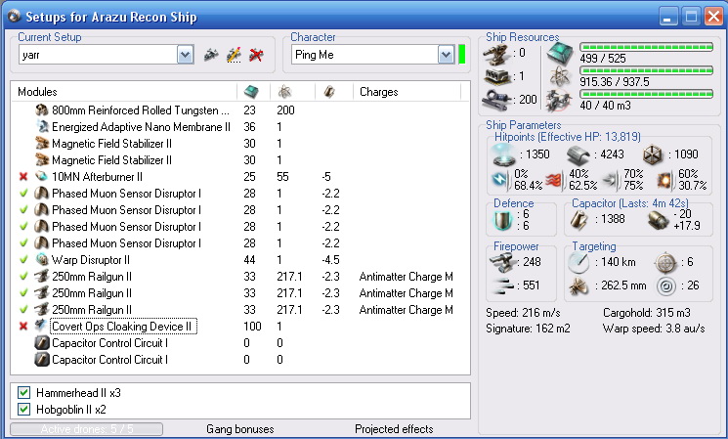Viewport: 728px width, 439px height.
Task: Activate the Covert Ops Cloaking Device red X toggle
Action: click(23, 327)
